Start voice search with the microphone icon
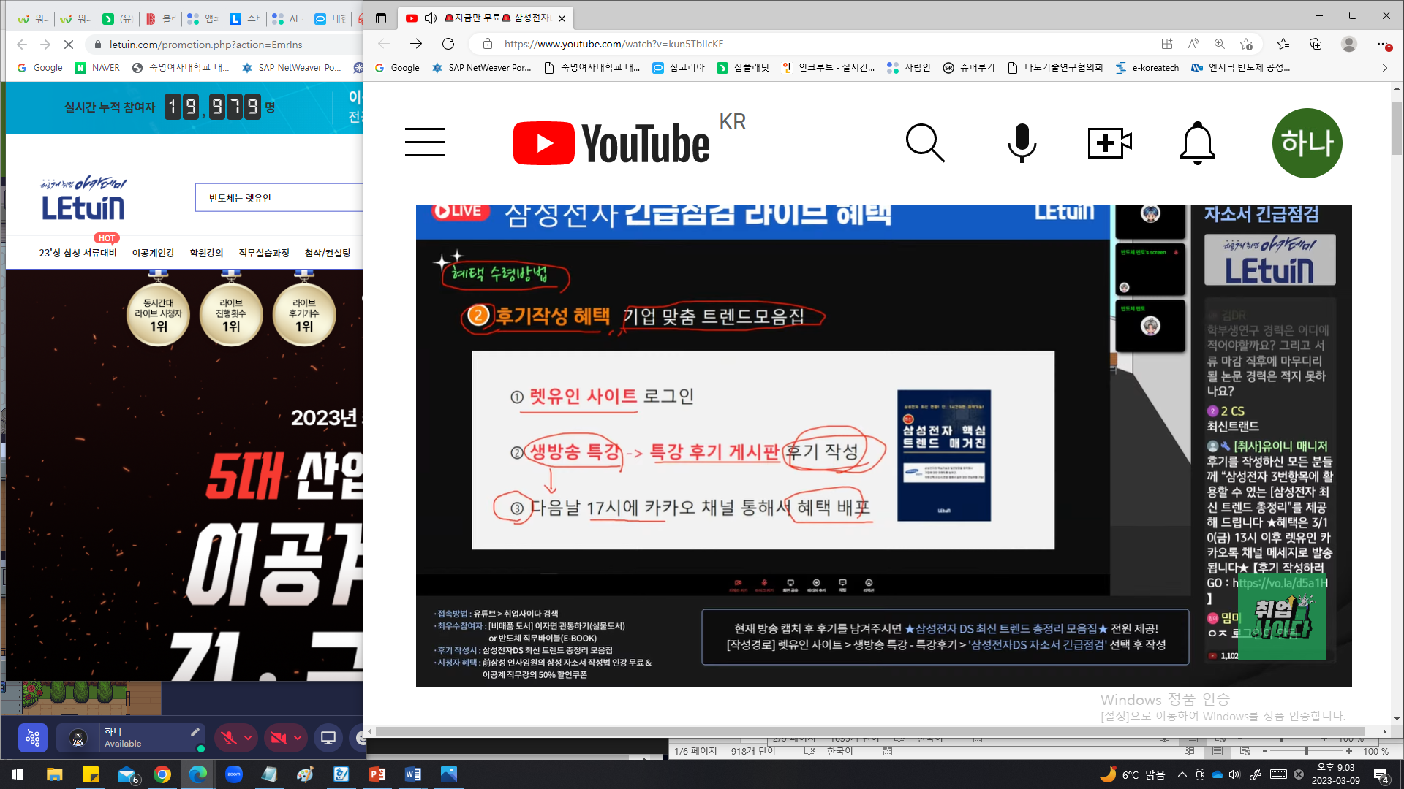 pyautogui.click(x=1022, y=142)
